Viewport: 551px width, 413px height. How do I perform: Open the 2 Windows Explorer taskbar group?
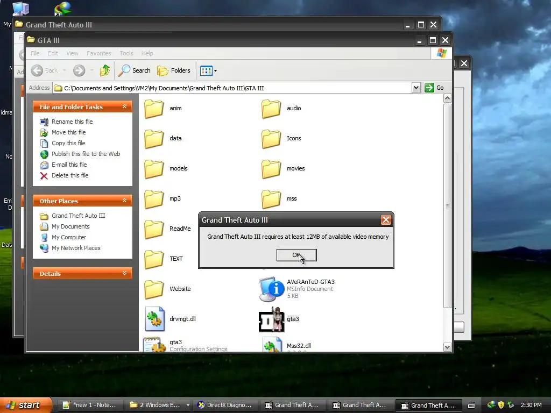[x=159, y=405]
